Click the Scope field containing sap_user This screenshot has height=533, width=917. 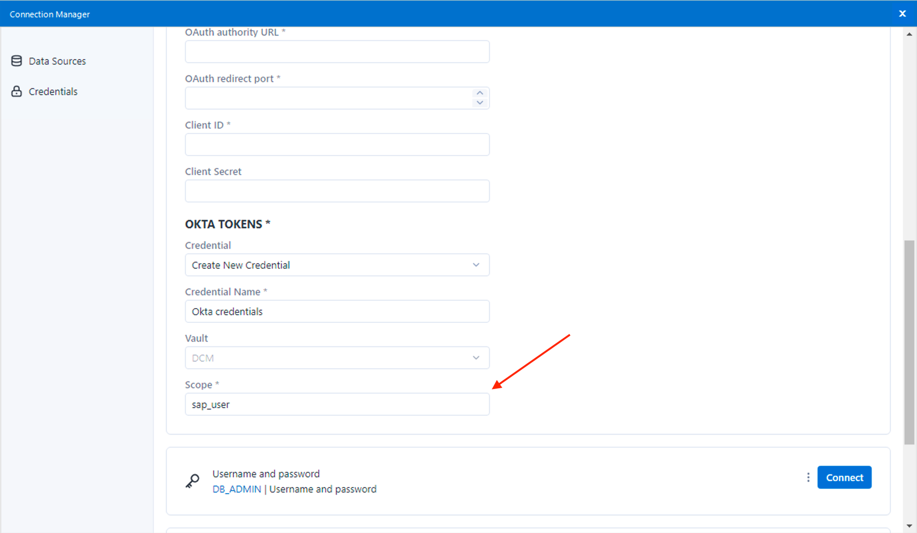(x=337, y=404)
